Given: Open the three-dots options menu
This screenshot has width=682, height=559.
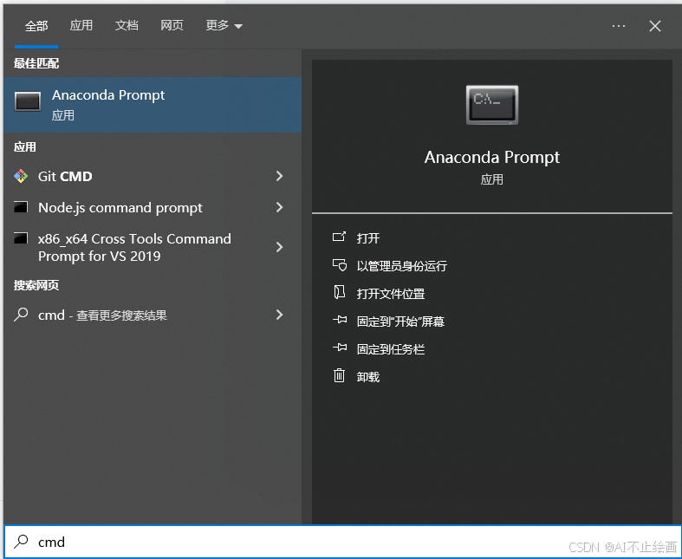Looking at the screenshot, I should pos(619,26).
